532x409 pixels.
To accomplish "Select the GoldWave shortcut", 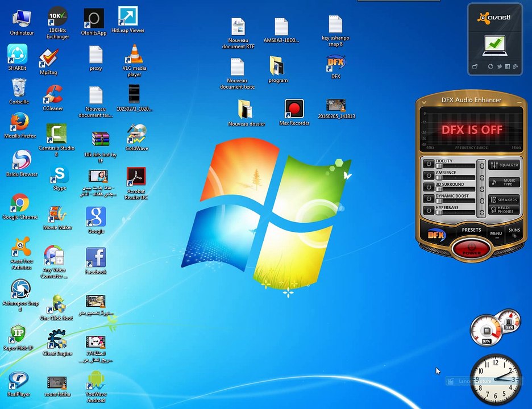I will coord(137,137).
